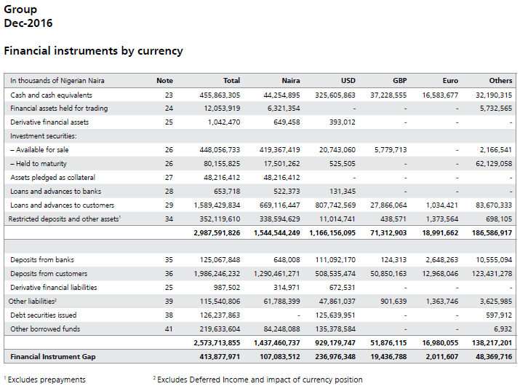Click the 'Investment securities:' subheading
The image size is (528, 389).
pos(44,136)
